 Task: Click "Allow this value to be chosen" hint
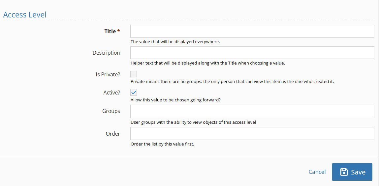click(175, 100)
